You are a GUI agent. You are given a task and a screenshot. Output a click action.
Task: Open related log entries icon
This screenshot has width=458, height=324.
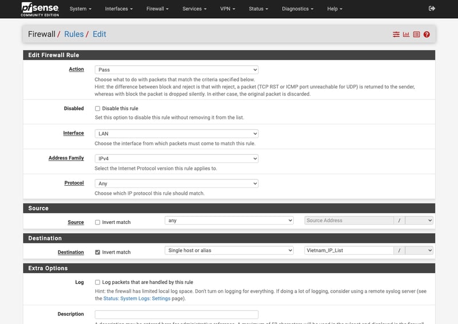[416, 34]
